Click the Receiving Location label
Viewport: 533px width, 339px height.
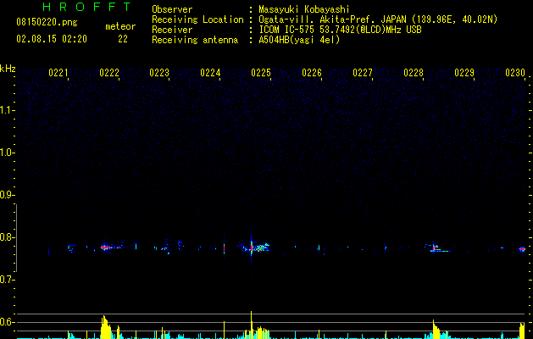coord(197,19)
